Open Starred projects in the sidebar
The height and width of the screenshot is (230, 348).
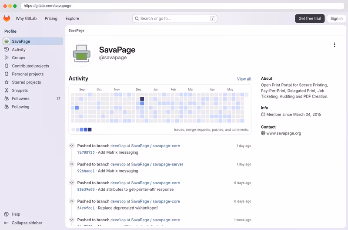tap(33, 82)
